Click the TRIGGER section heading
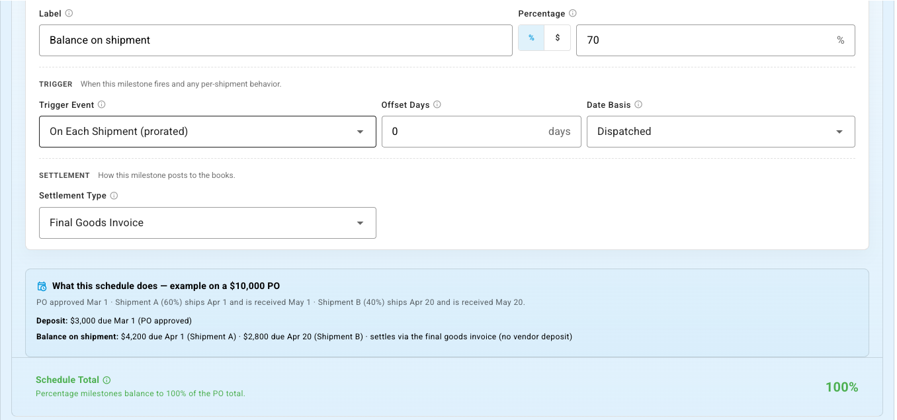Viewport: 897px width, 420px height. click(56, 85)
